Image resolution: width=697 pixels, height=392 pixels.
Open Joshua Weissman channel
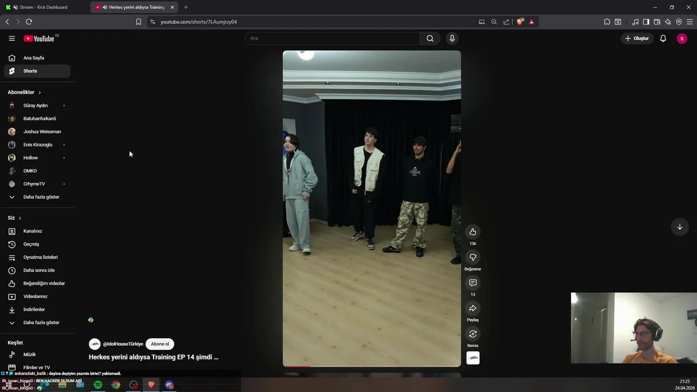click(37, 131)
